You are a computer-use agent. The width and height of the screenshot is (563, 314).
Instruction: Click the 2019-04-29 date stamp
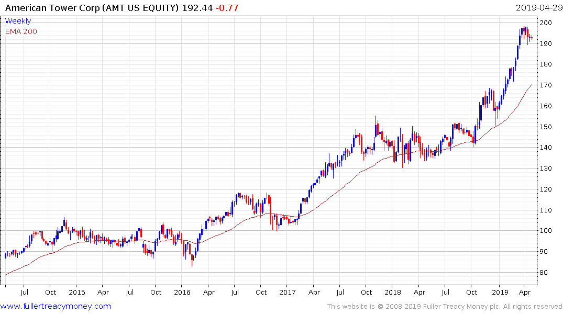point(539,8)
